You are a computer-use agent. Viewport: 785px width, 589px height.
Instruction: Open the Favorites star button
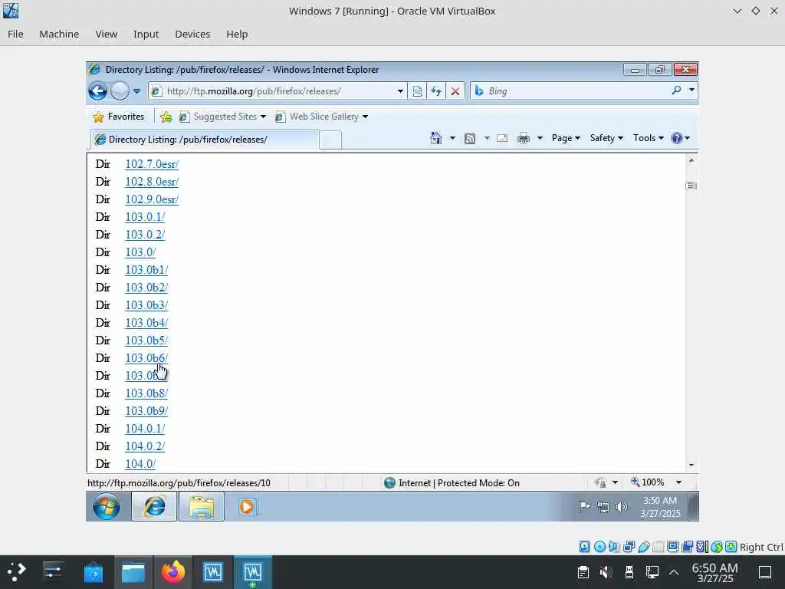click(119, 117)
